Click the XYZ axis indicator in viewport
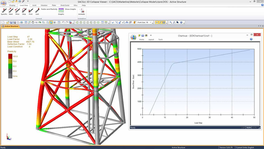264x149 pixels. [9, 137]
